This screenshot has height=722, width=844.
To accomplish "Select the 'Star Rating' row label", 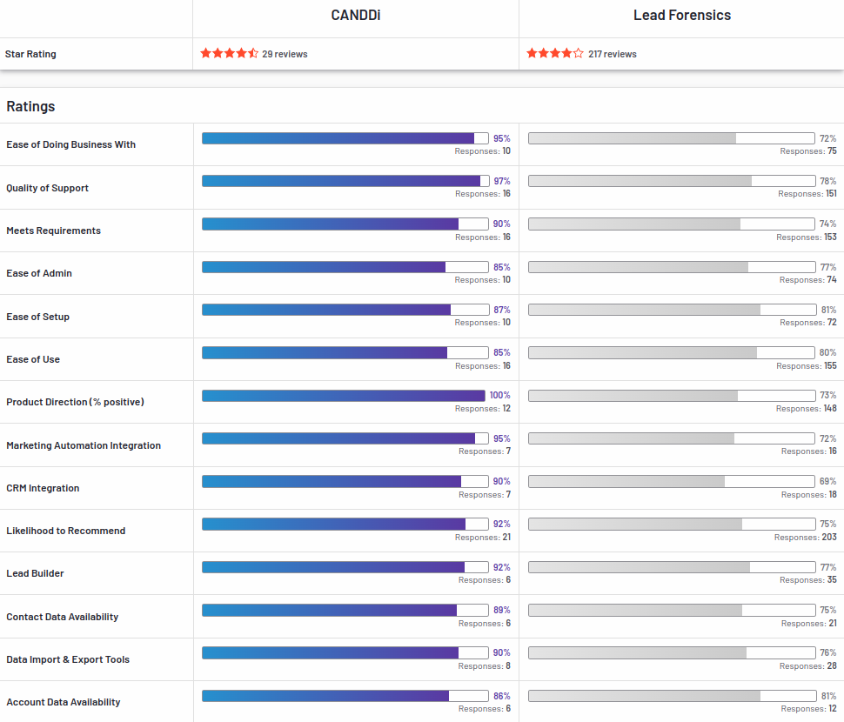I will click(x=30, y=54).
